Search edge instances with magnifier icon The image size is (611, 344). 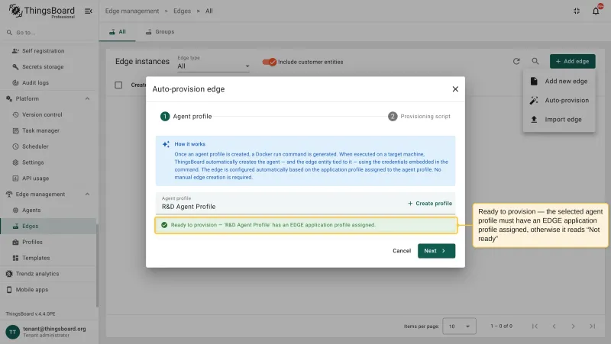[535, 61]
